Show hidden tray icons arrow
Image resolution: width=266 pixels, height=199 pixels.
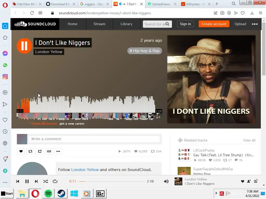[x=216, y=193]
